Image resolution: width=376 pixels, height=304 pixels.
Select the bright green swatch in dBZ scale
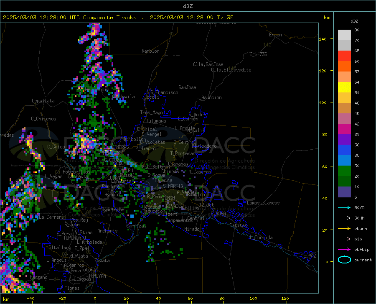[x=344, y=171]
